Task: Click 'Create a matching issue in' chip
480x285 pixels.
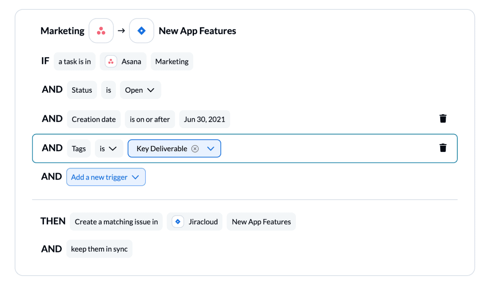Action: pos(116,221)
